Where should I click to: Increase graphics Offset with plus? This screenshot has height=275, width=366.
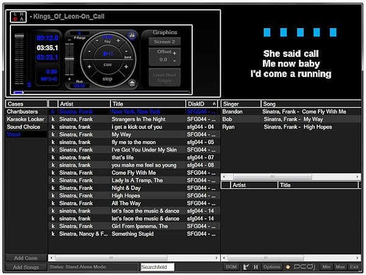(174, 53)
